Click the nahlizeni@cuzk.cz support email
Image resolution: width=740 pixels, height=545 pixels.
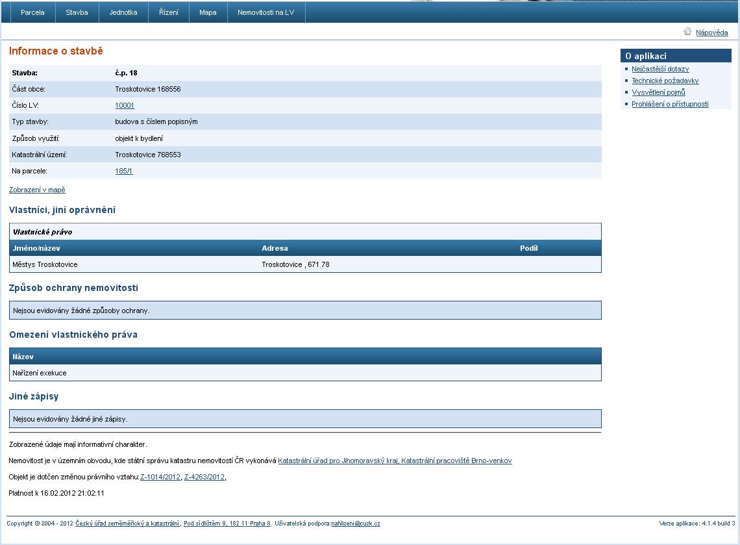(x=356, y=523)
